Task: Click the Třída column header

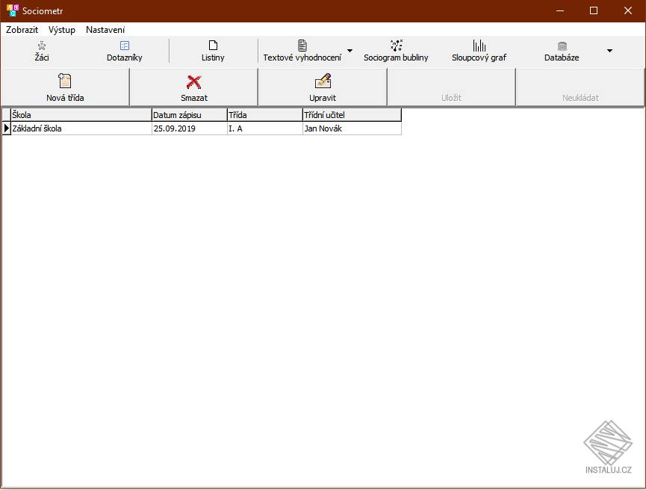Action: tap(265, 115)
